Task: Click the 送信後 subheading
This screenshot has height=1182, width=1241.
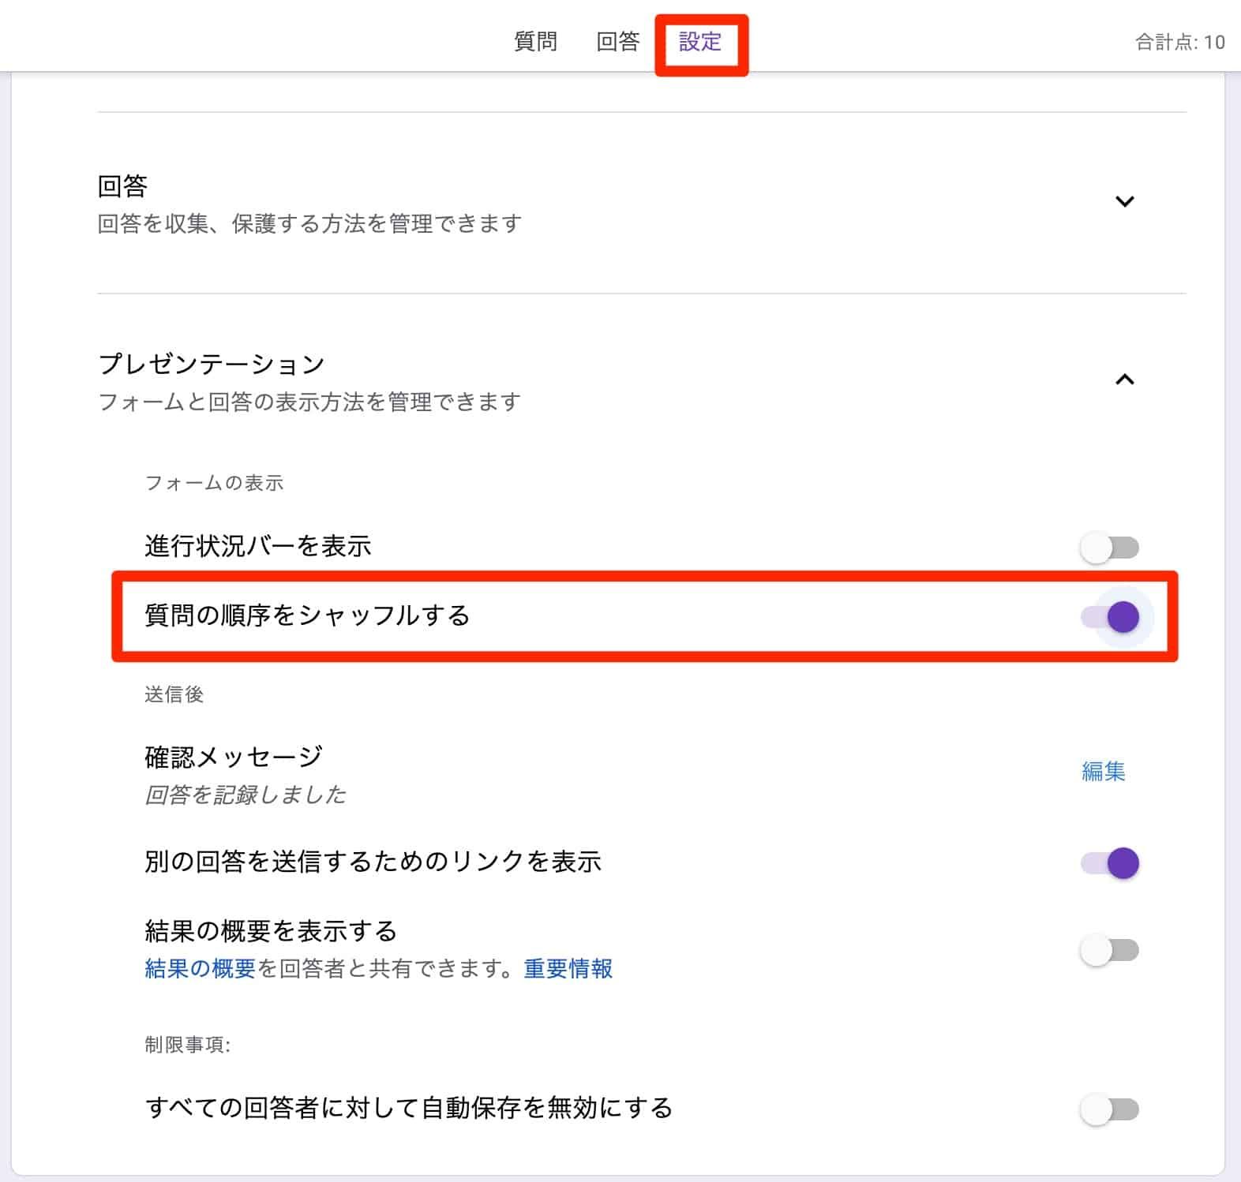Action: [x=174, y=694]
